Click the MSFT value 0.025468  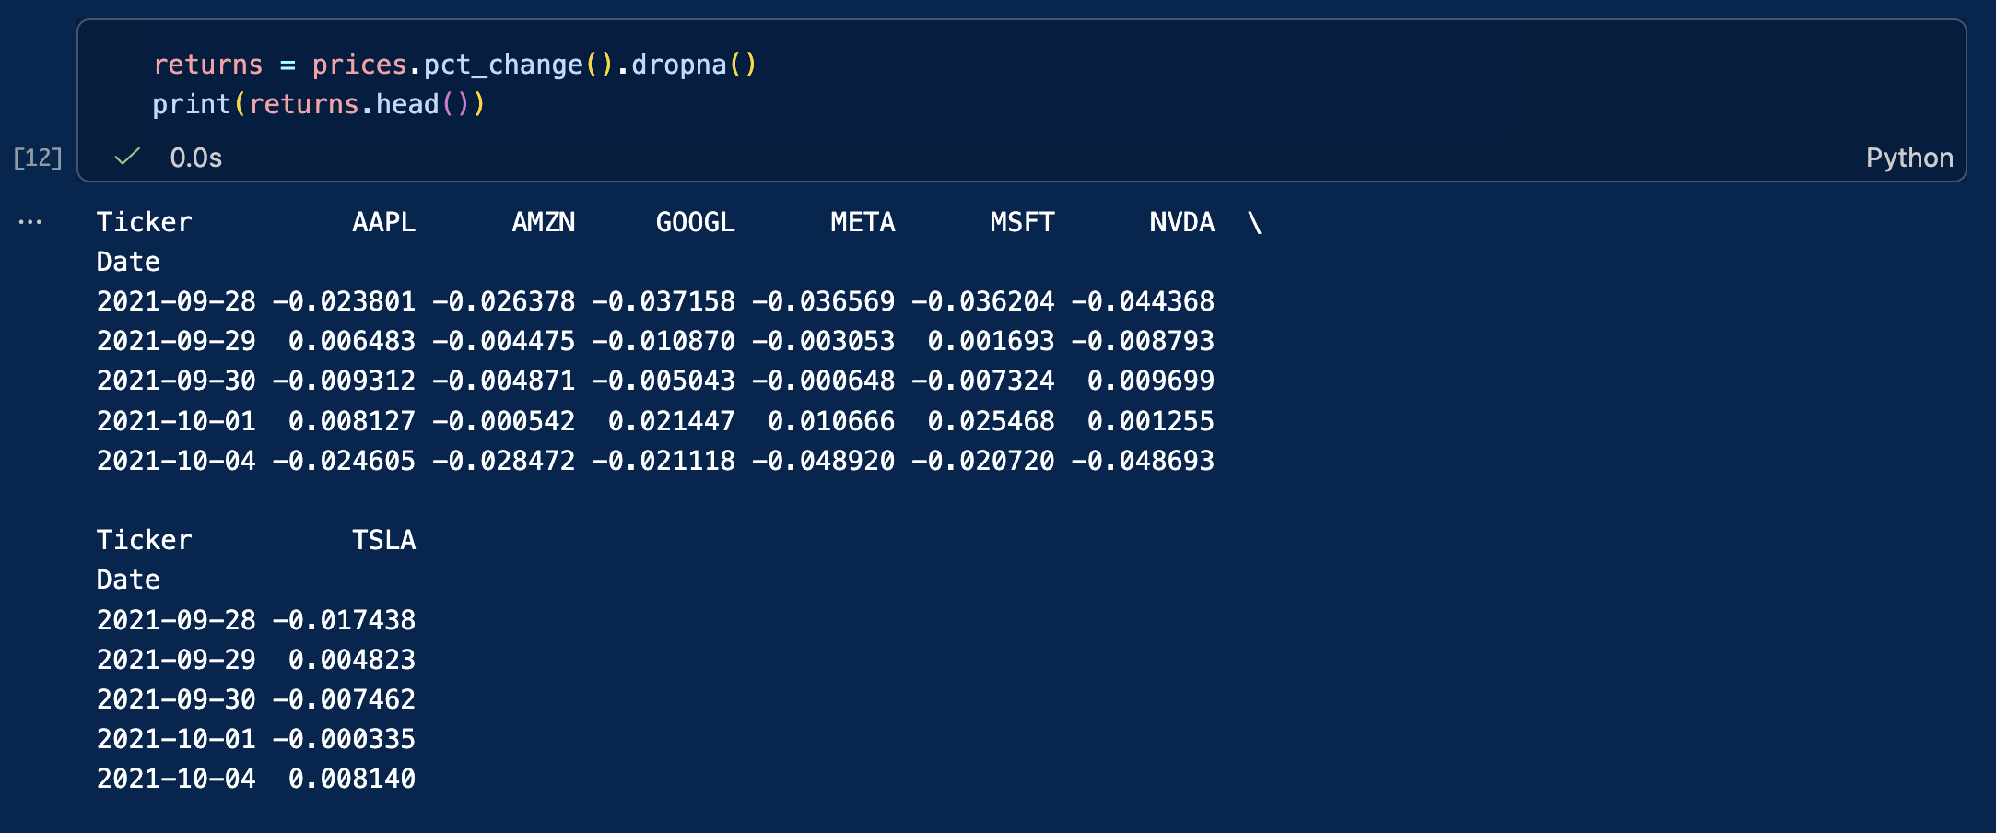992,421
